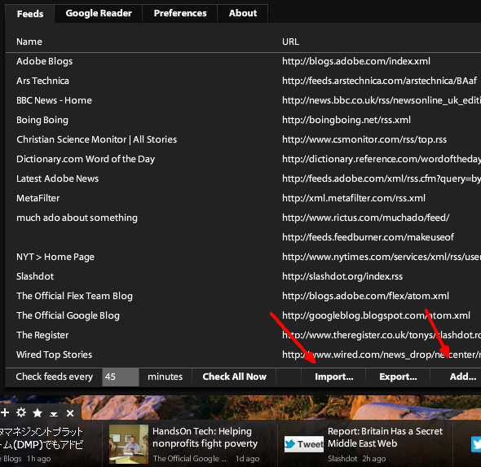Image resolution: width=481 pixels, height=467 pixels.
Task: Select the Boing Boing feed row
Action: click(x=243, y=120)
